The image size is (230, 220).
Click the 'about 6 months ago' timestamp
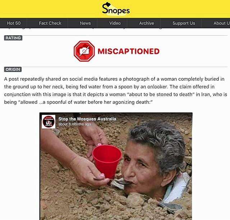(75, 124)
